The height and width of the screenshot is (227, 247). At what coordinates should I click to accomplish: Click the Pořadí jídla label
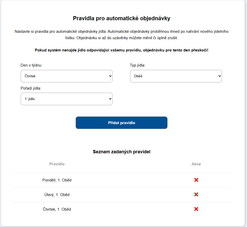click(x=31, y=88)
